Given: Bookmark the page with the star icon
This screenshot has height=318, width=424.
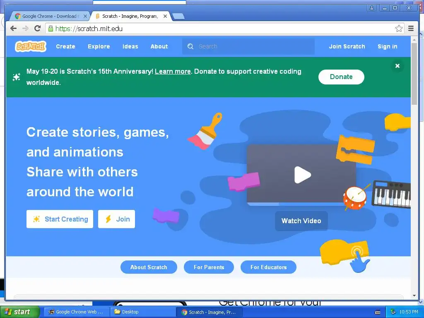Looking at the screenshot, I should coord(399,29).
